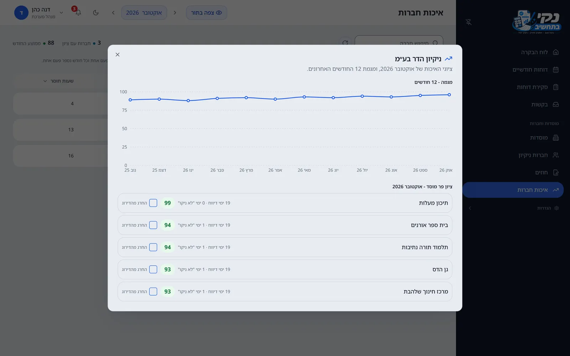Click the הגדרות gear icon in the sidebar

click(556, 208)
